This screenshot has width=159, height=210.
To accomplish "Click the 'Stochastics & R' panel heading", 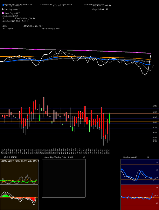I will (130, 157).
